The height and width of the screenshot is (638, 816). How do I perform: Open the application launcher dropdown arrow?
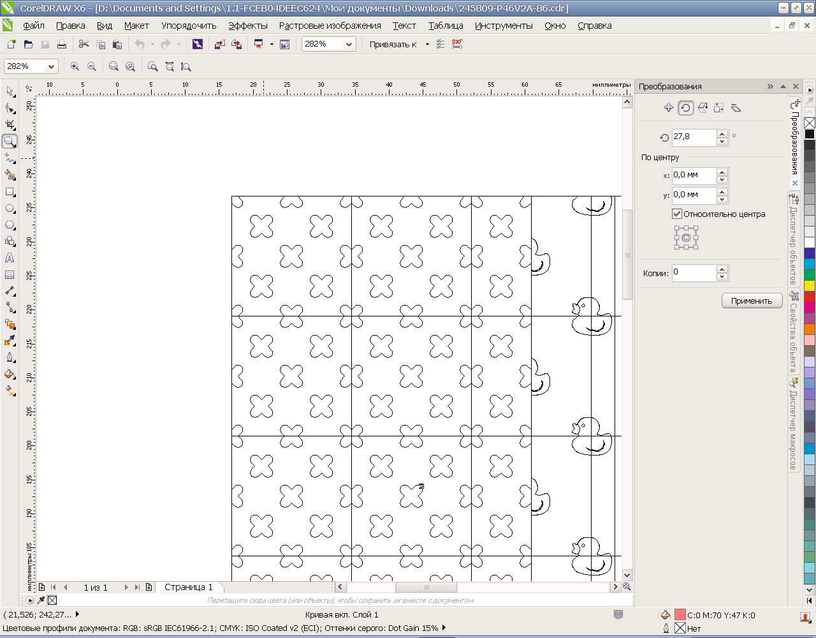(x=272, y=45)
